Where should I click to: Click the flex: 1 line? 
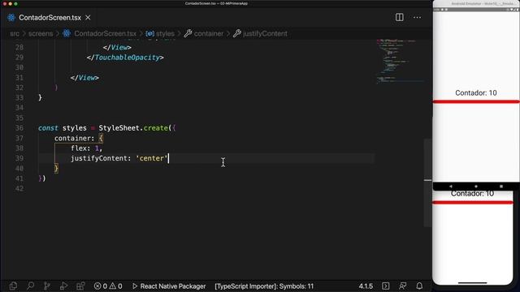(87, 148)
